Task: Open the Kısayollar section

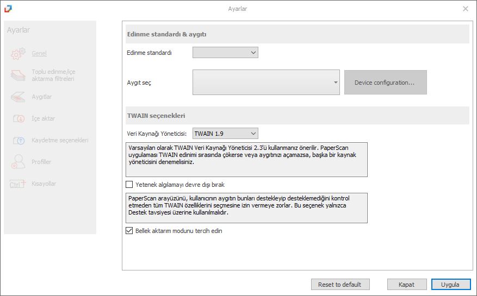Action: tap(44, 184)
